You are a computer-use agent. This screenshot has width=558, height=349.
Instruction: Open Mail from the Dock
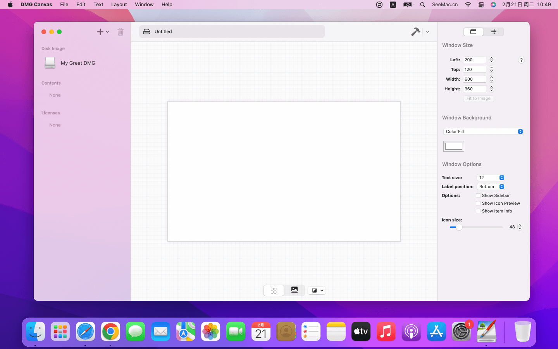160,332
